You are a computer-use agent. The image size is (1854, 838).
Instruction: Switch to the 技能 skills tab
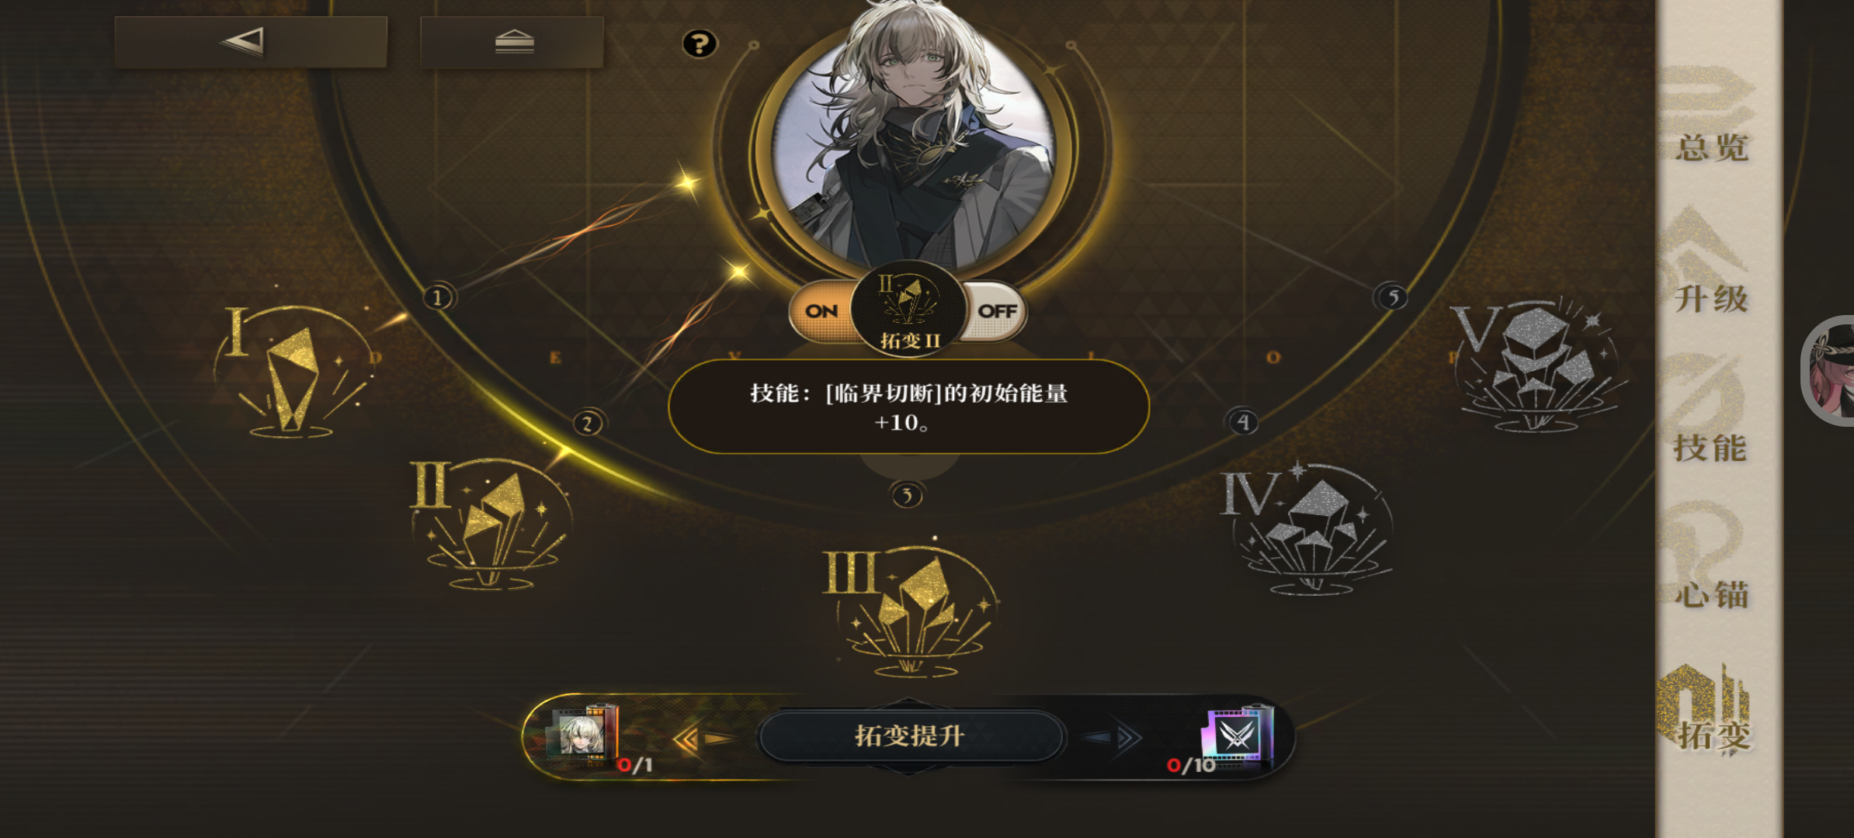[1711, 448]
